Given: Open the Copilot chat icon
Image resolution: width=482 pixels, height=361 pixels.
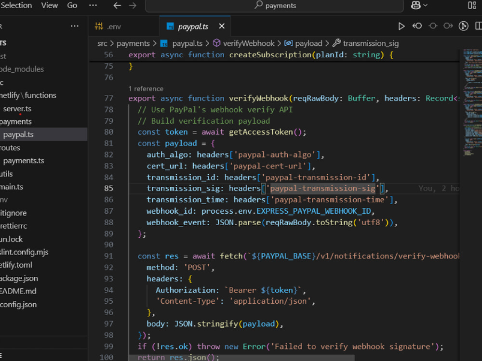Looking at the screenshot, I should coord(415,5).
